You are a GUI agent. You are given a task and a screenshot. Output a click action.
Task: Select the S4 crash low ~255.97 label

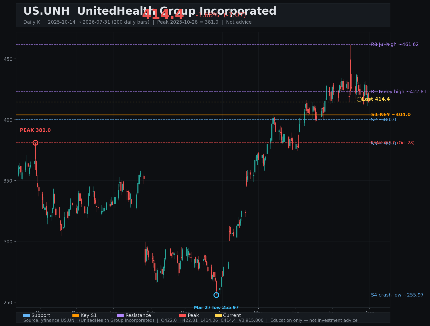pyautogui.click(x=397, y=295)
